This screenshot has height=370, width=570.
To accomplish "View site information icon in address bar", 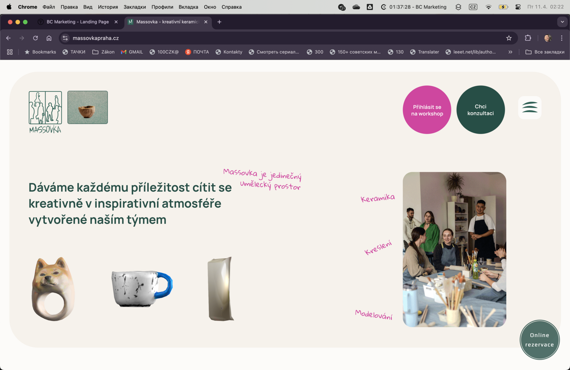I will (x=65, y=38).
